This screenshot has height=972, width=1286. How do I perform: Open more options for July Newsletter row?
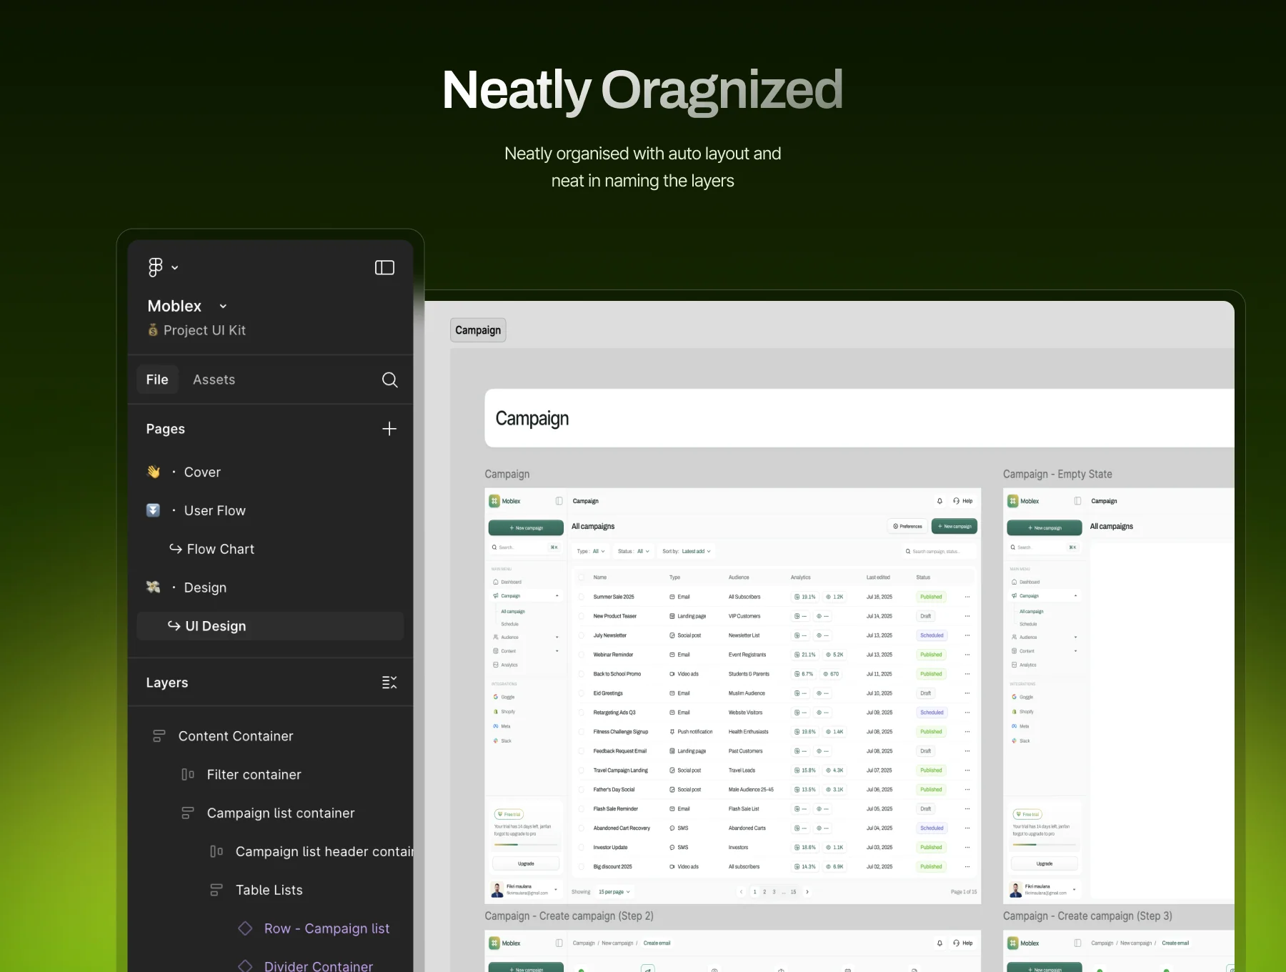pyautogui.click(x=967, y=635)
